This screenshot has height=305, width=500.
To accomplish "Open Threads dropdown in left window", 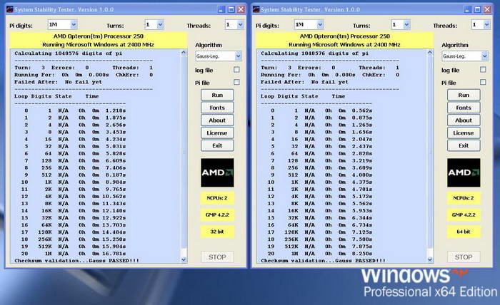I will [240, 24].
